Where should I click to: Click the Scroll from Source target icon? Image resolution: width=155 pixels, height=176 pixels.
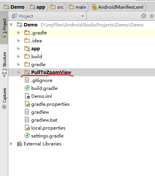pos(144,16)
